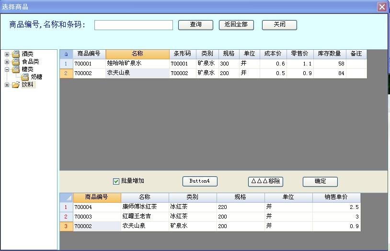The height and width of the screenshot is (251, 390).
Task: Click the 查询 search button
Action: coord(195,25)
